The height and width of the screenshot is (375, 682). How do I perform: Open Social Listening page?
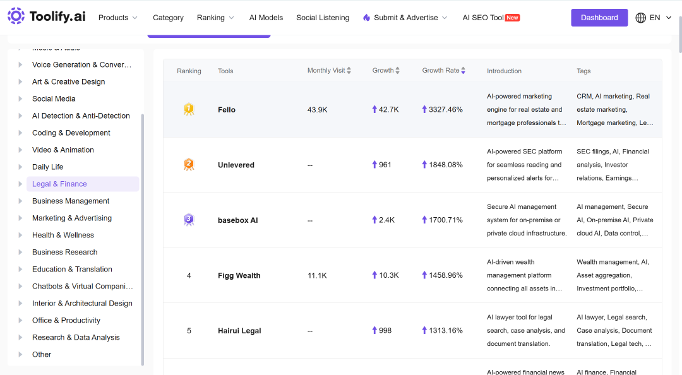point(323,18)
